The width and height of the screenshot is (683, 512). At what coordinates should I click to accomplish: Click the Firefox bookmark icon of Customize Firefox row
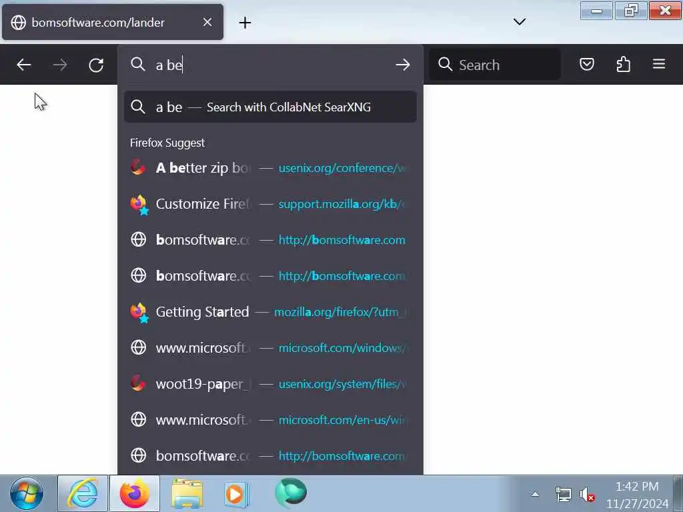[x=139, y=205]
